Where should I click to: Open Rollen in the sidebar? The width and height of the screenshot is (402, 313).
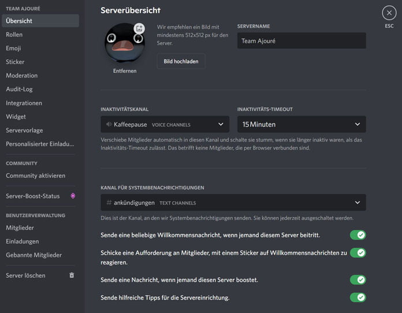click(x=14, y=35)
